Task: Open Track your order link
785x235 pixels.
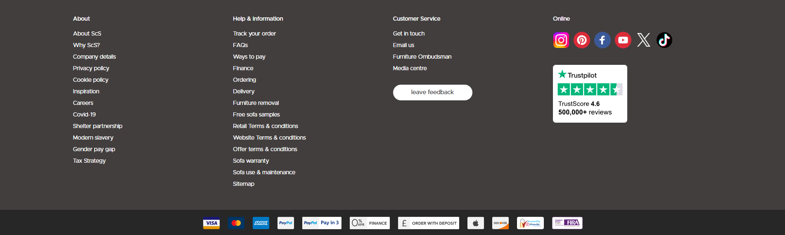Action: pos(254,33)
